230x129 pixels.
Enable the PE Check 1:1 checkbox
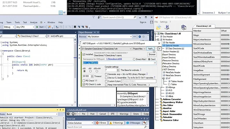84,80
